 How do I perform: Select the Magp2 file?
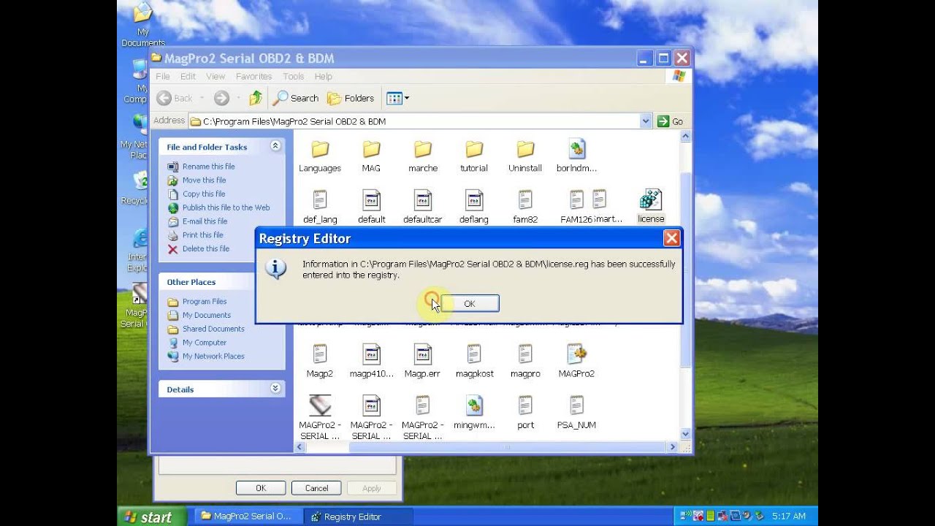(x=320, y=361)
